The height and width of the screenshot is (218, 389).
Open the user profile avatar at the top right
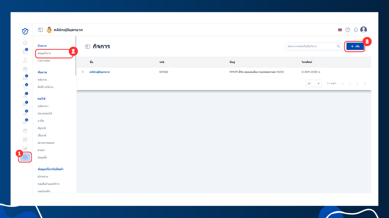click(x=364, y=30)
